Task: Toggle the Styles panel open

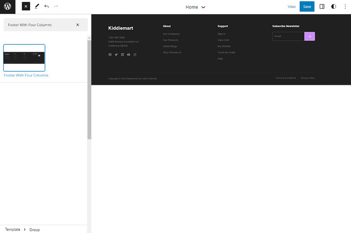Action: click(x=334, y=6)
